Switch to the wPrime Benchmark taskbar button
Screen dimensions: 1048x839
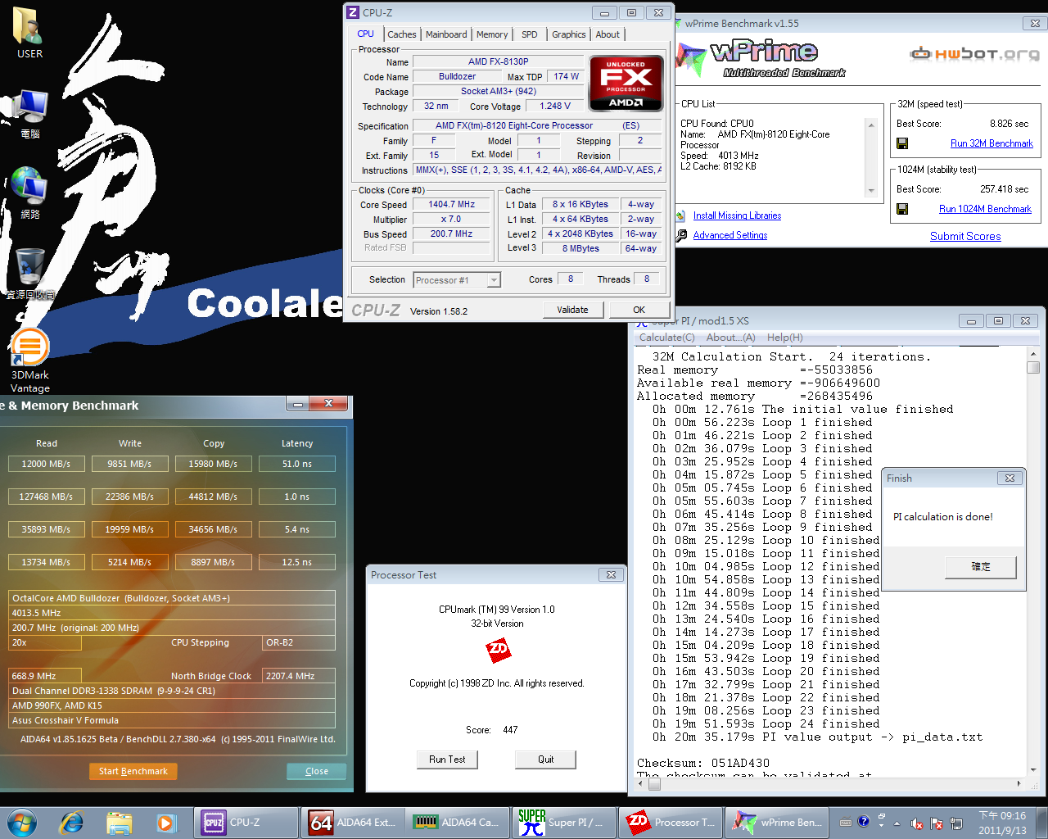776,822
